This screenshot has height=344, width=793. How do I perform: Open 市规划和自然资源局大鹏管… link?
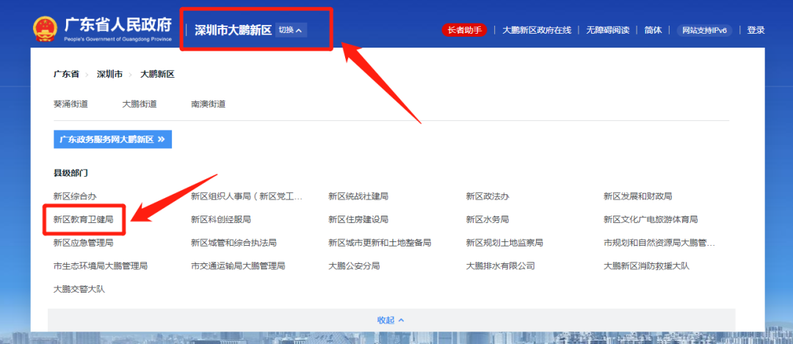coord(659,243)
